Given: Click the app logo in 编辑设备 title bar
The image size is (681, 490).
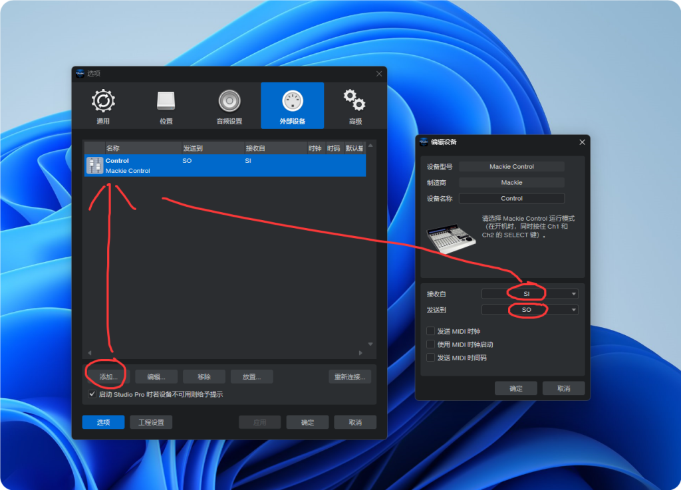Looking at the screenshot, I should pos(424,142).
